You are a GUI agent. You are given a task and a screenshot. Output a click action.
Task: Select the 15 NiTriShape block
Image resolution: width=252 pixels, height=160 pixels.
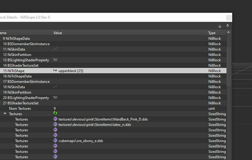coord(113,71)
